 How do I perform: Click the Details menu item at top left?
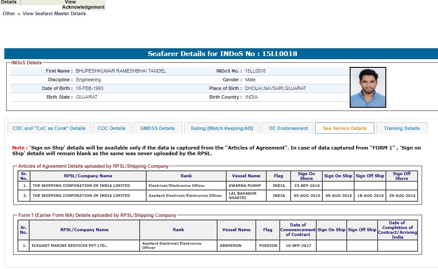9,2
